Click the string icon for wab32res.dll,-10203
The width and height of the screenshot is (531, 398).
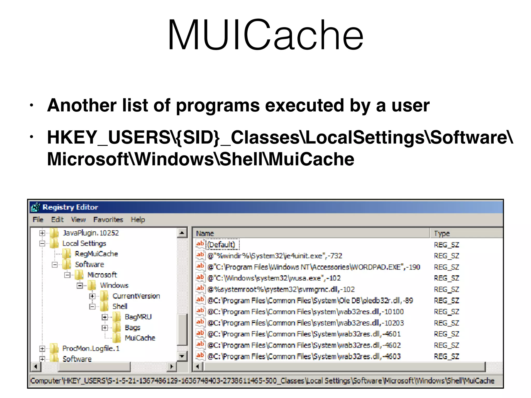[200, 323]
